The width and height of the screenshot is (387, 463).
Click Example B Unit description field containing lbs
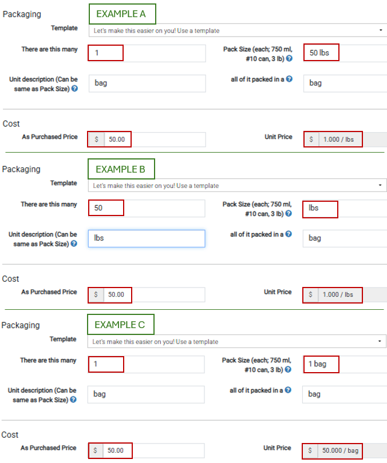[x=147, y=238]
